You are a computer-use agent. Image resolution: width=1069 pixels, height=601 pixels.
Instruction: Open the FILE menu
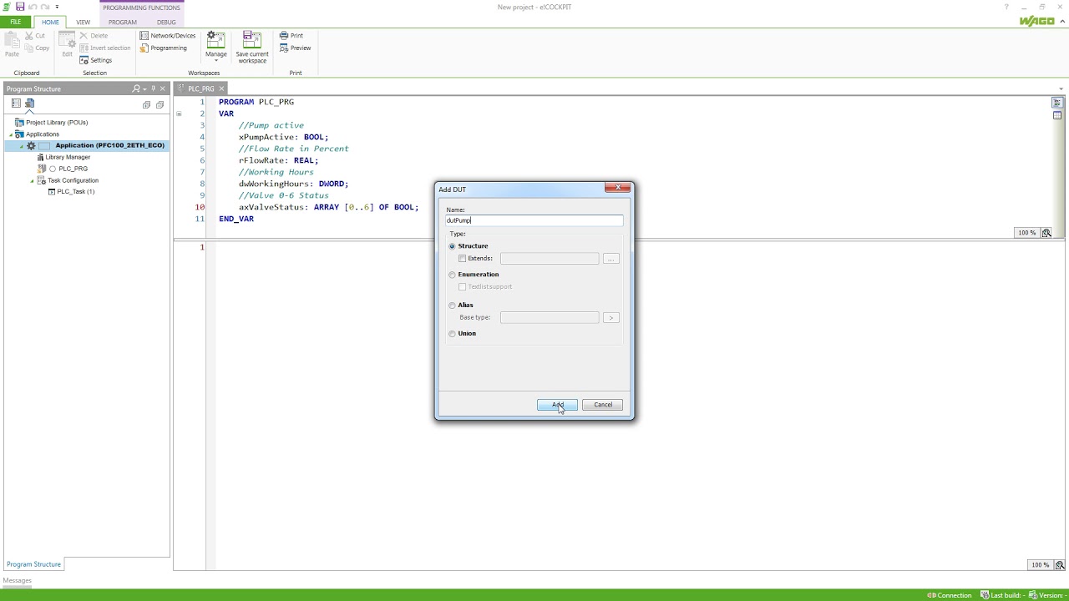tap(16, 22)
